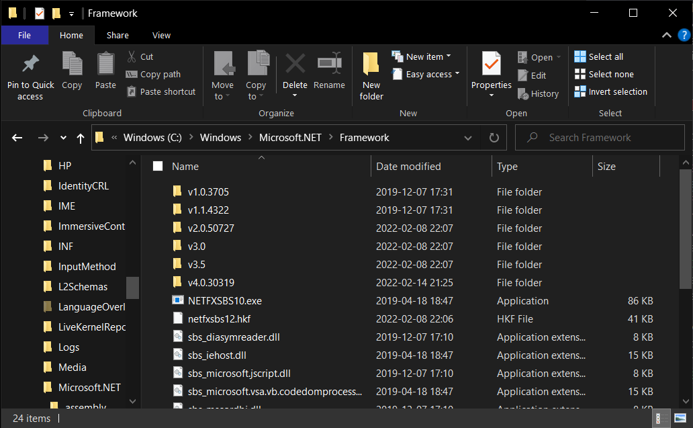Viewport: 693px width, 428px height.
Task: Click the Edit icon in Open group
Action: click(x=523, y=75)
